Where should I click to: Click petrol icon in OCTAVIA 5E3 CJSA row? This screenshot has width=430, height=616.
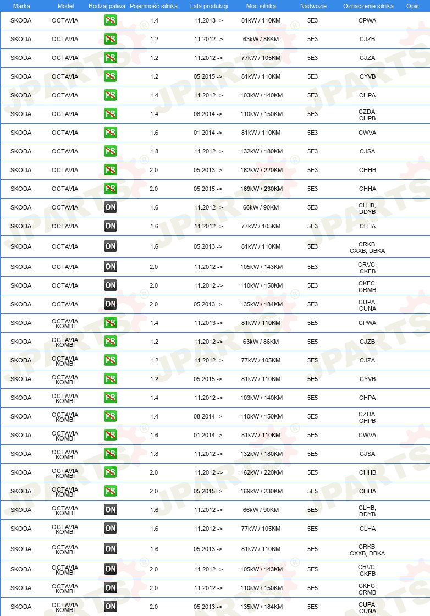tap(111, 151)
